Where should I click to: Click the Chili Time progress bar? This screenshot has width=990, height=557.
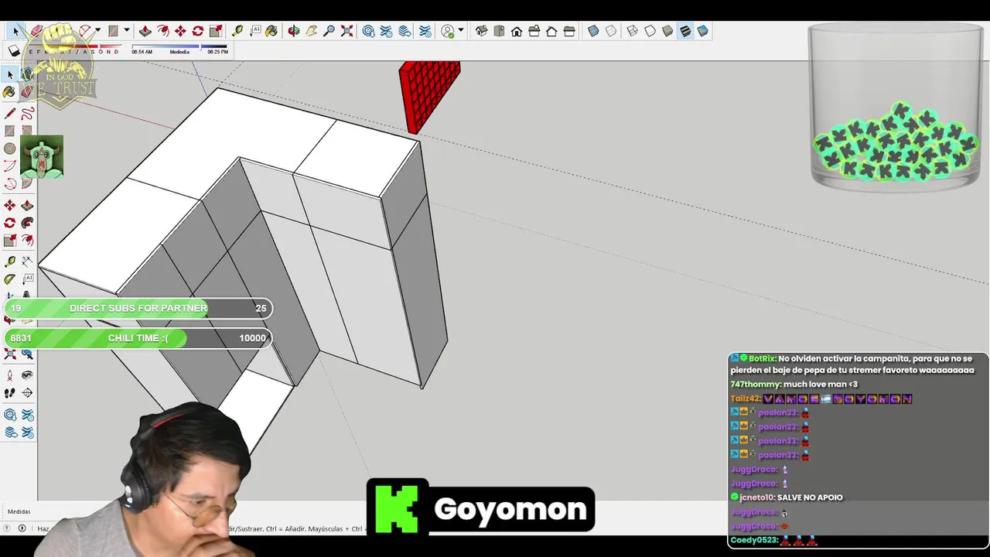click(x=138, y=338)
